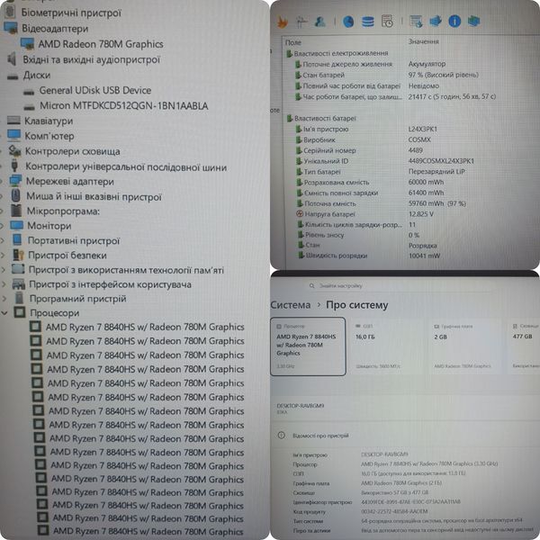Click the Процесор card with Ryzen 7 8840HS
The image size is (540, 540).
308,346
